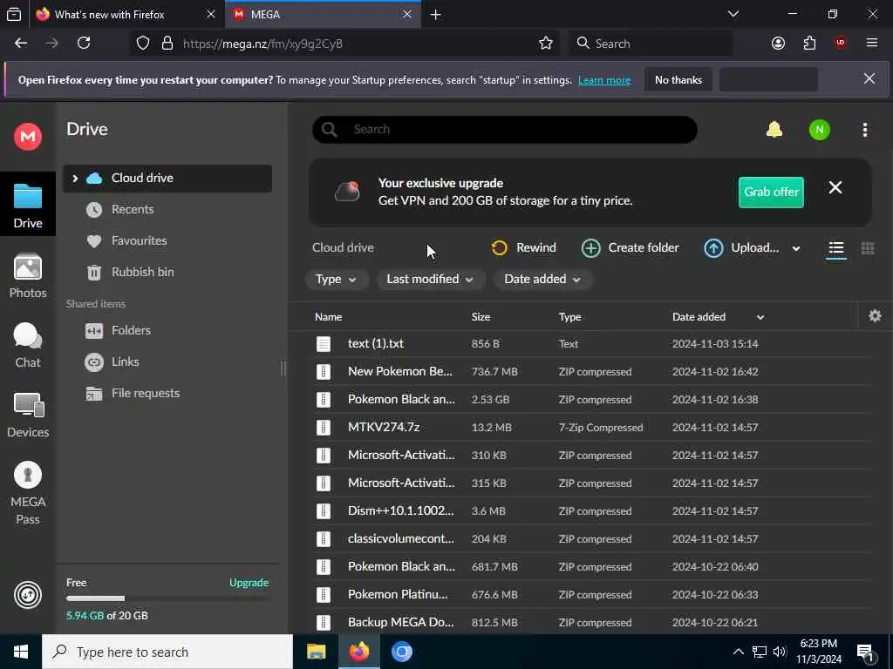Bookmark this page with the star

tap(546, 44)
